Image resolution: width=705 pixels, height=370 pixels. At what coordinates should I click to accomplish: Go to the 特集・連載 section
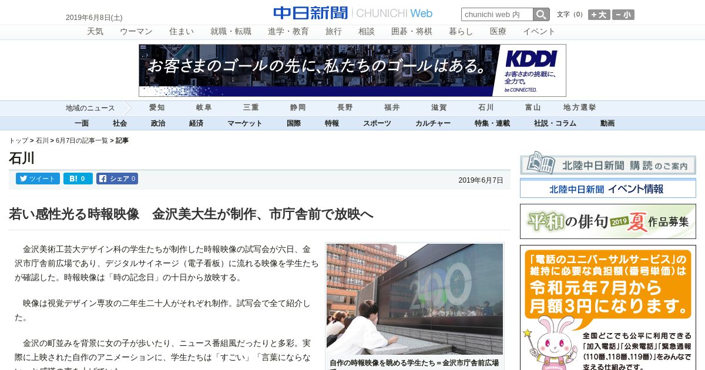click(492, 123)
